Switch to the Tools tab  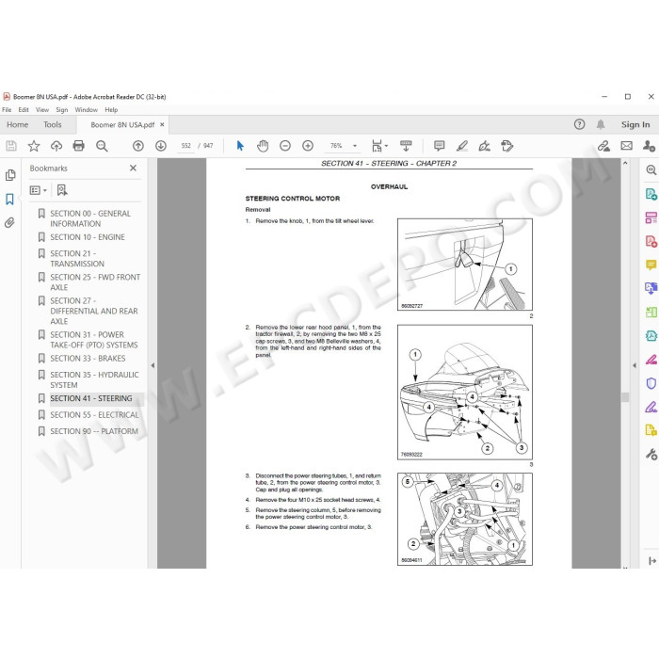click(53, 124)
